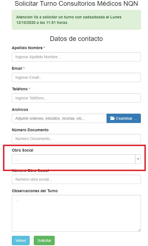Click the green Atencion turno alert message
This screenshot has width=148, height=246.
76,20
